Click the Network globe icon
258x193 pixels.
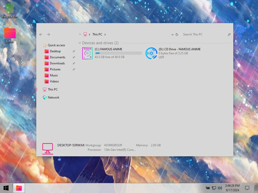pos(45,98)
